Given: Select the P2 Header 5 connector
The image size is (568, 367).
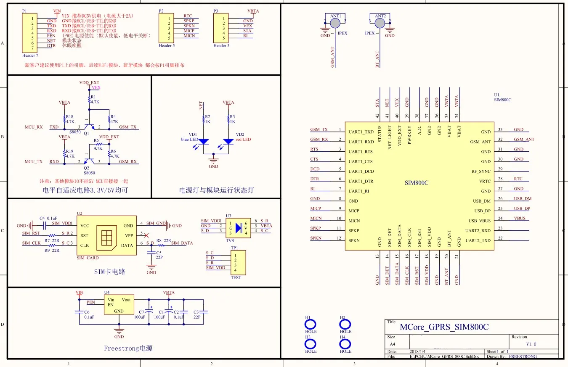Looking at the screenshot, I should (166, 29).
